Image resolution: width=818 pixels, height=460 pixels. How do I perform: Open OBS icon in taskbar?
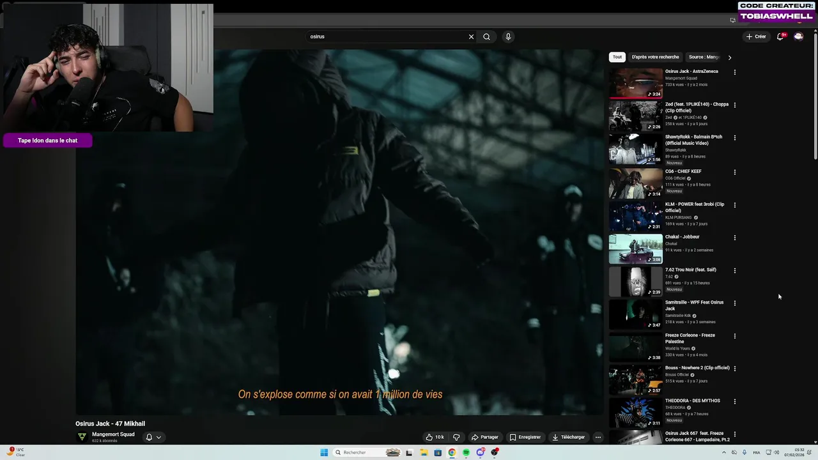(495, 452)
